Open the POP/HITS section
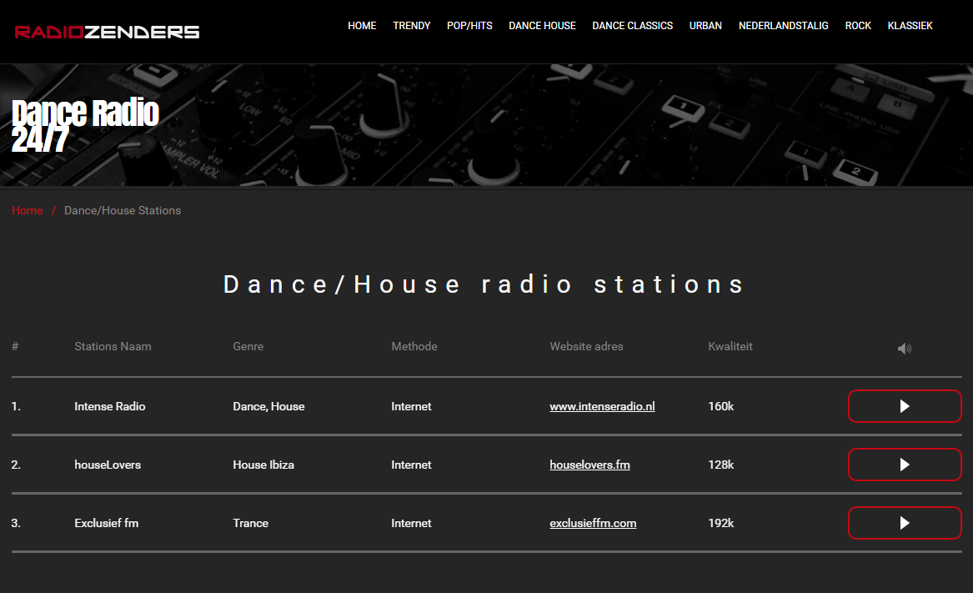The height and width of the screenshot is (593, 973). (x=469, y=25)
